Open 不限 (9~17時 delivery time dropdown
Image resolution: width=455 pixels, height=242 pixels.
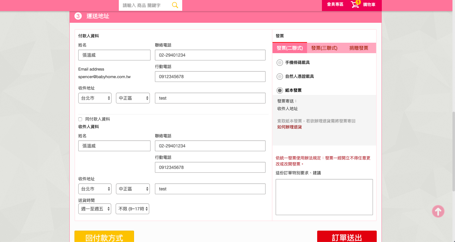tap(132, 209)
